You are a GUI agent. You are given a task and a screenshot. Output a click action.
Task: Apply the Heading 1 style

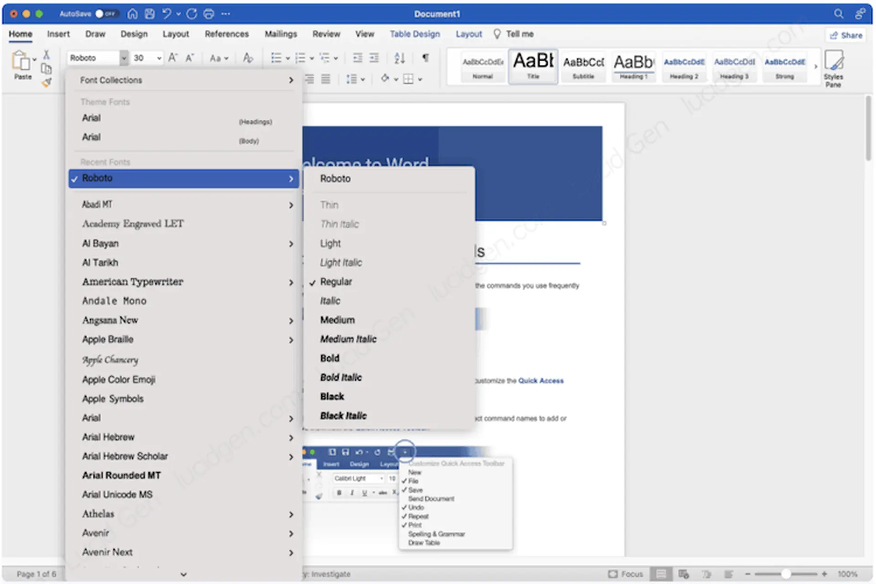(x=634, y=67)
